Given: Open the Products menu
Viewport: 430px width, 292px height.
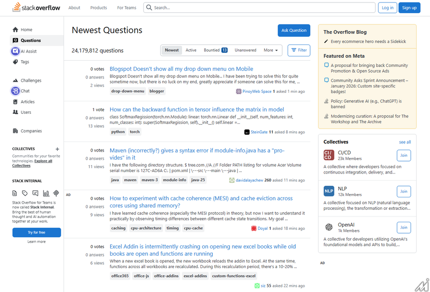Looking at the screenshot, I should 98,7.
